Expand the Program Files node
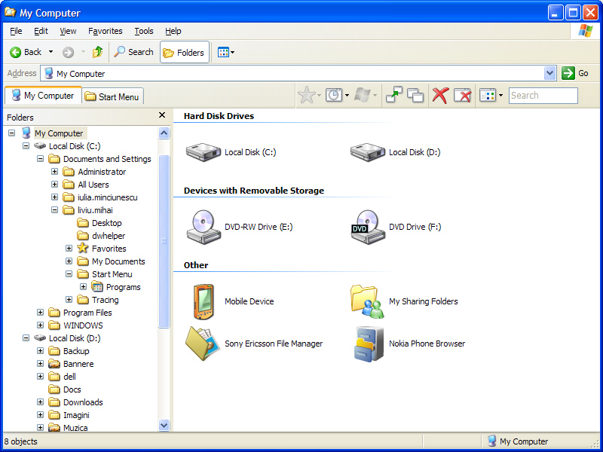Viewport: 603px width, 452px height. (40, 312)
